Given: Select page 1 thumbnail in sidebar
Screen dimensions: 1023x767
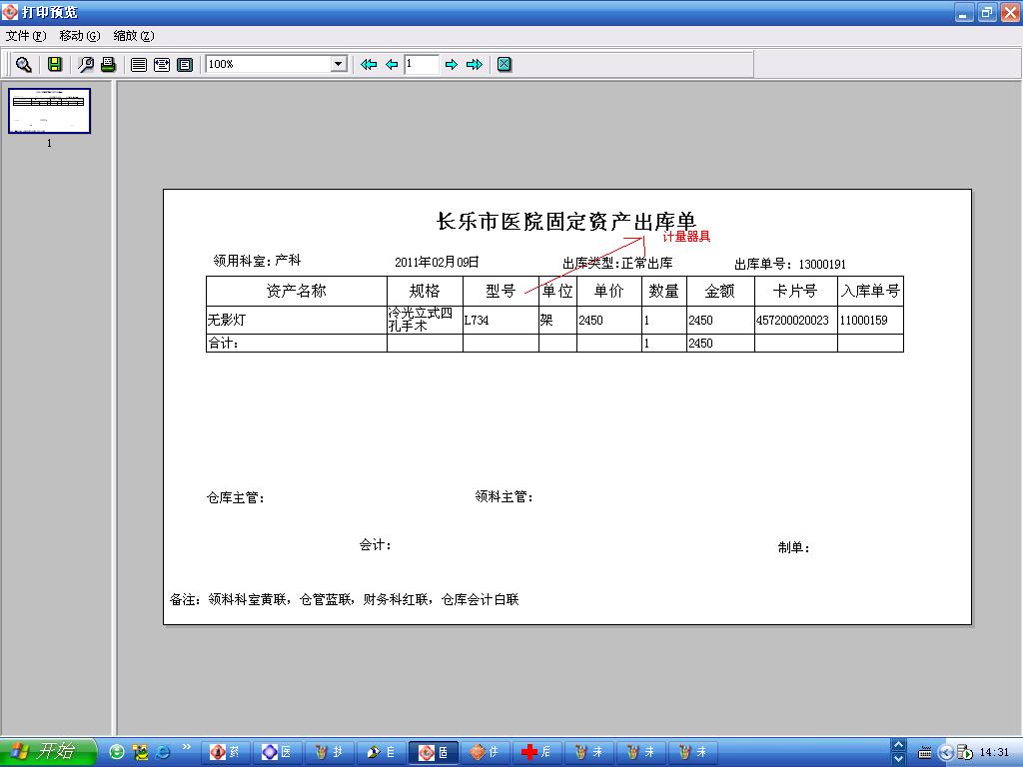Looking at the screenshot, I should pyautogui.click(x=50, y=111).
